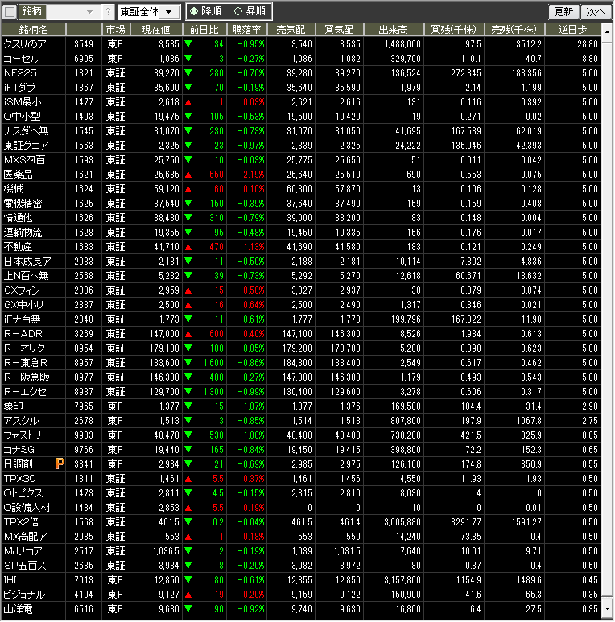The image size is (615, 622).
Task: Click the orange P icon beside 日調剤
Action: [60, 463]
